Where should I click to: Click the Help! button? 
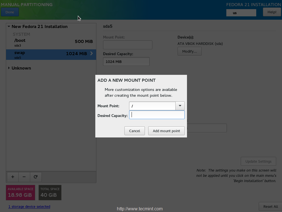[272, 12]
